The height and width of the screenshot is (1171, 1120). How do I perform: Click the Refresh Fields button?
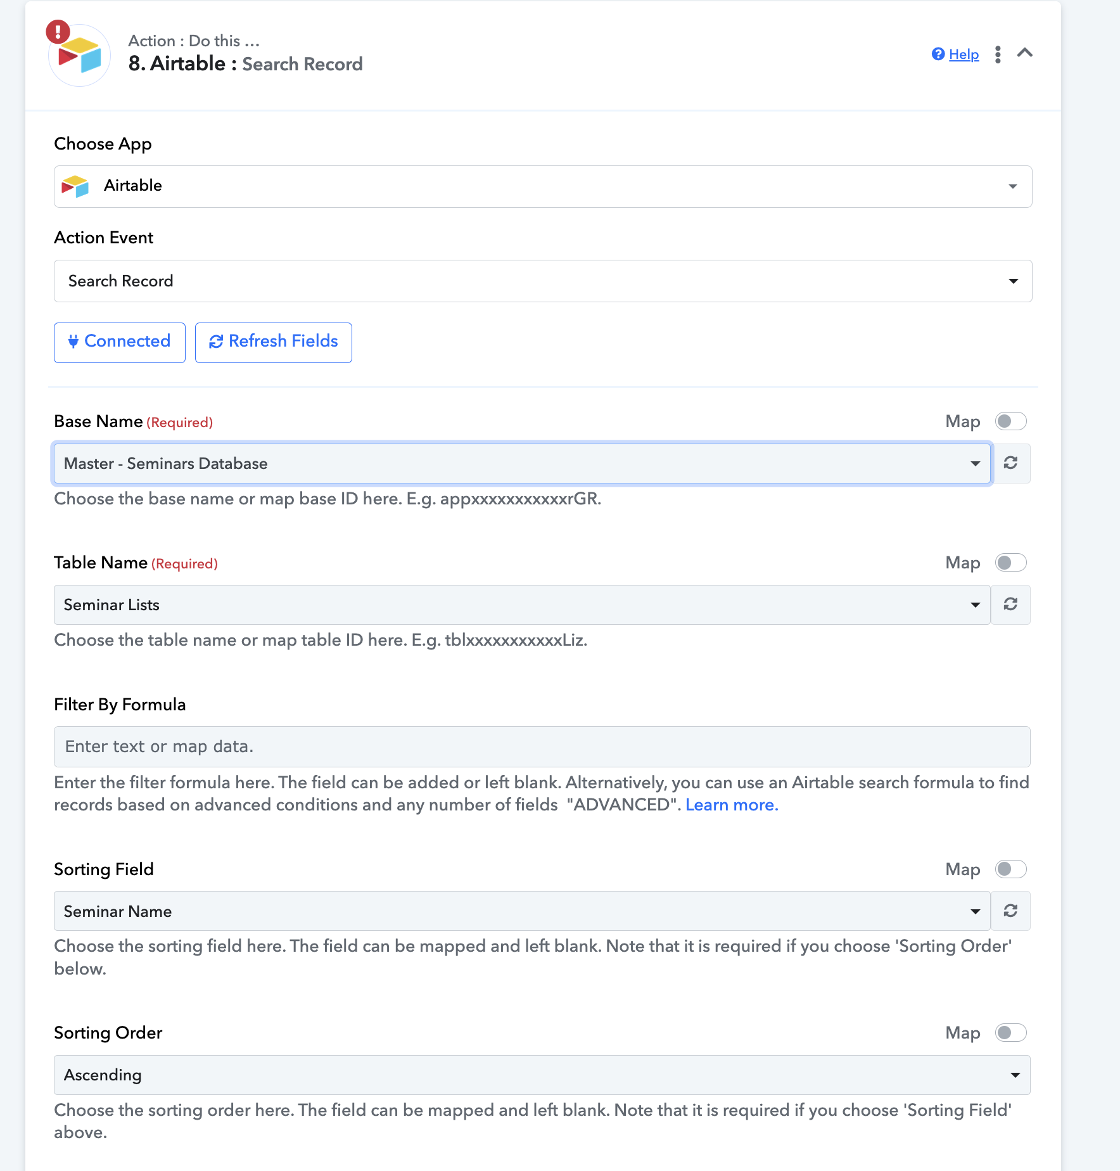274,342
